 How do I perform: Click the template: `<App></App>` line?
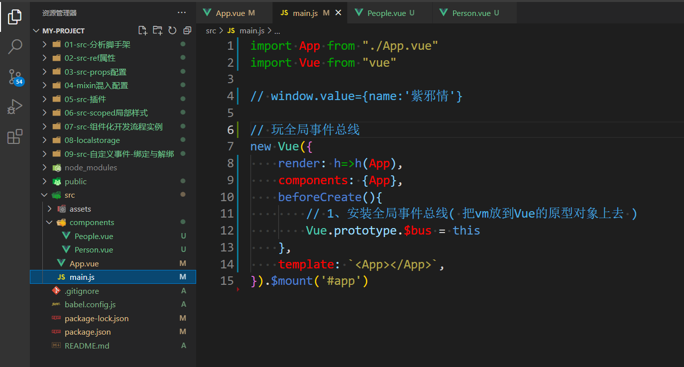point(361,264)
